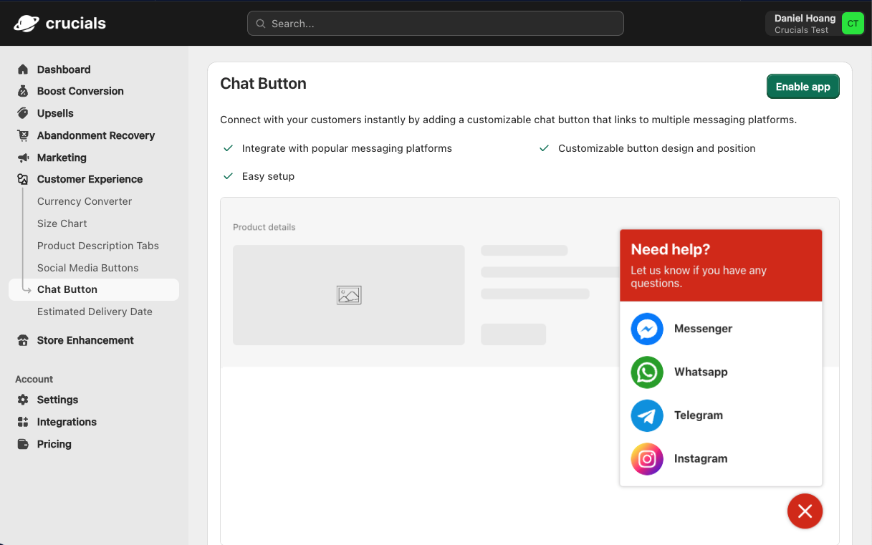Open the Estimated Delivery Date page
This screenshot has height=545, width=872.
[95, 312]
